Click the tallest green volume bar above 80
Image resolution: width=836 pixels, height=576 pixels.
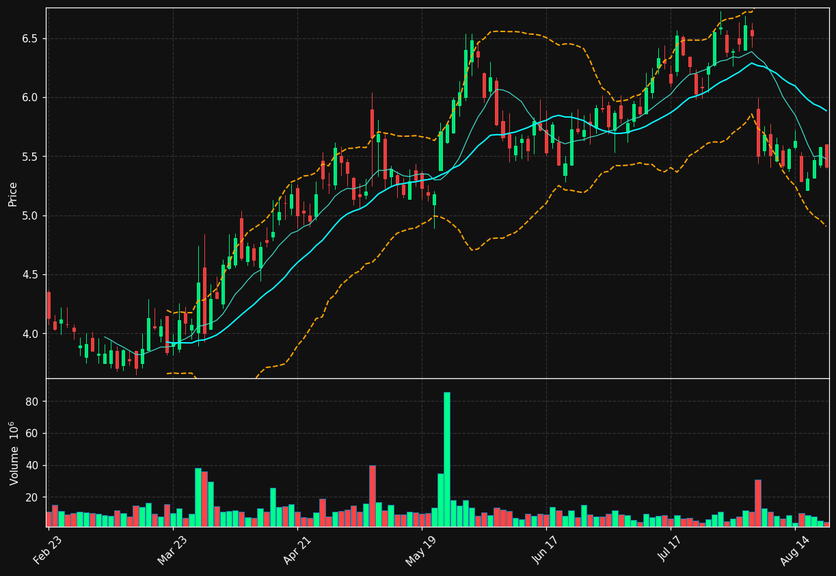click(x=447, y=459)
